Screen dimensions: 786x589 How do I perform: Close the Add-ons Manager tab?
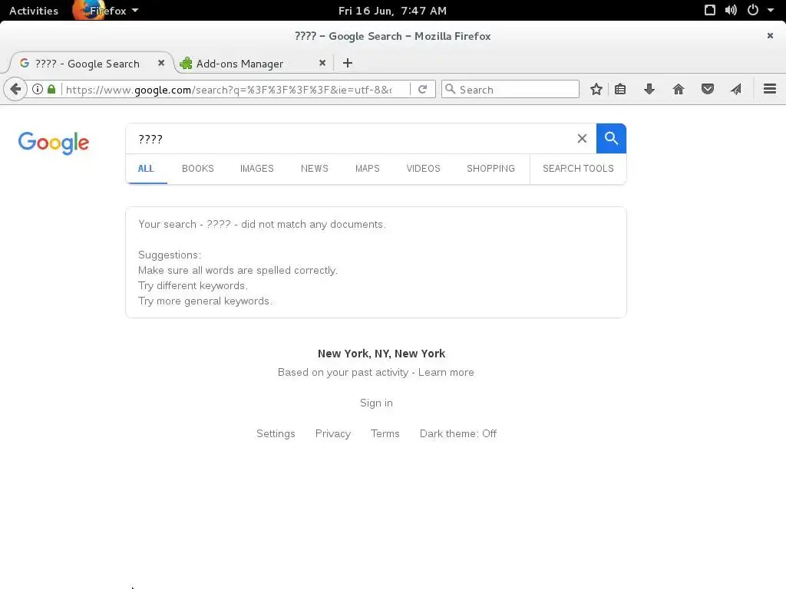pyautogui.click(x=322, y=63)
